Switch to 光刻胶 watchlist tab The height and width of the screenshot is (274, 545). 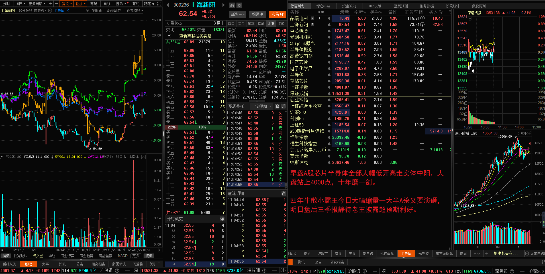pyautogui.click(x=423, y=253)
